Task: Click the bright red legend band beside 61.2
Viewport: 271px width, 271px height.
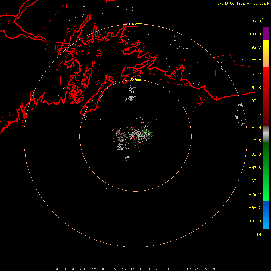Action: (266, 74)
